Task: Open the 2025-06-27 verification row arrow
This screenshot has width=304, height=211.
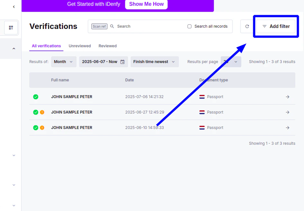Action: (x=288, y=112)
